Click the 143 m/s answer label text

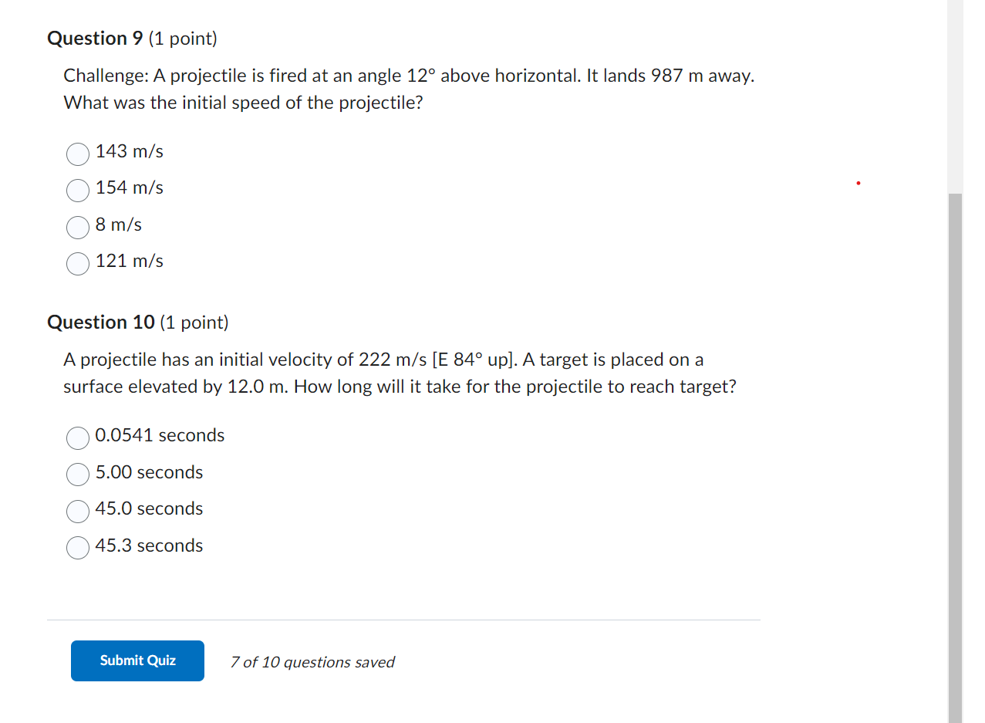click(129, 151)
